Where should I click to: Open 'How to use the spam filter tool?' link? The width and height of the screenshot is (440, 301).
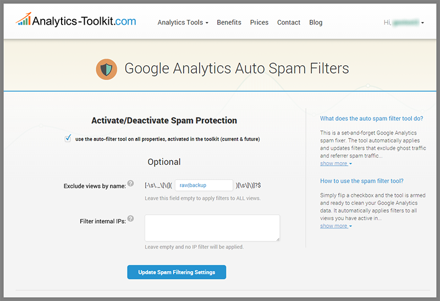tap(362, 181)
